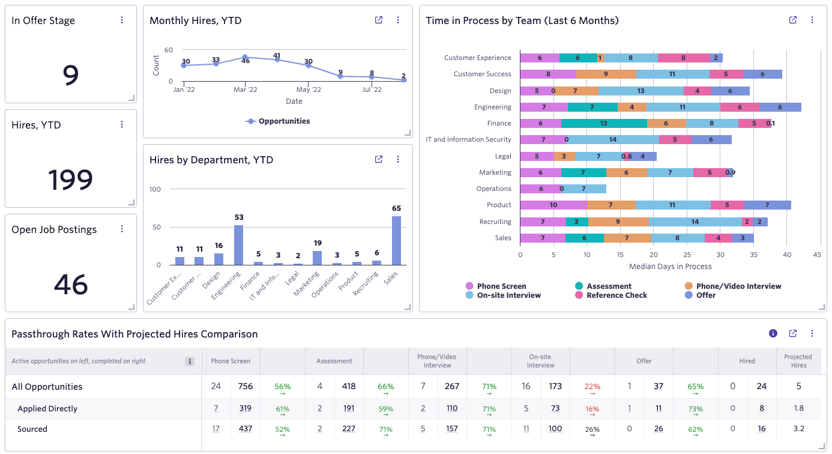Open the kebab menu on Time in Process chart
The height and width of the screenshot is (454, 832).
coord(812,20)
